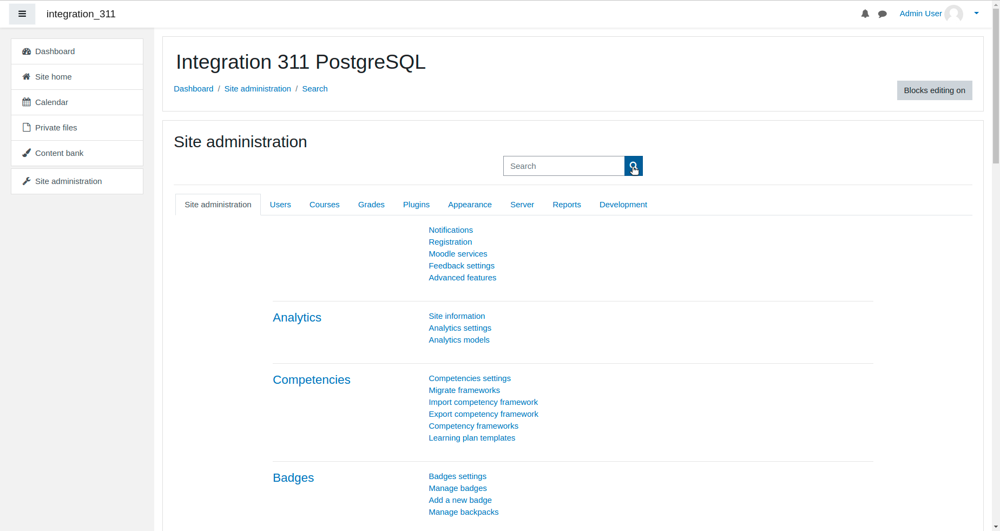Open the Add a new badge link
Viewport: 1000px width, 531px height.
click(x=460, y=500)
